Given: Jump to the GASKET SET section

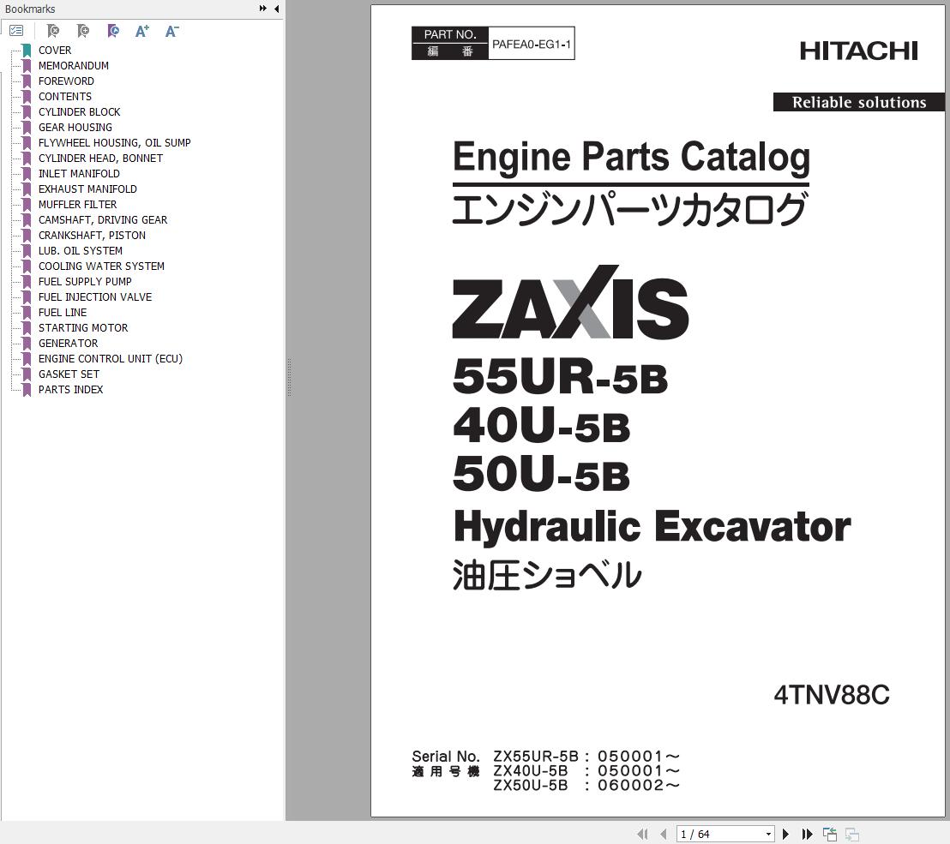Looking at the screenshot, I should coord(69,374).
